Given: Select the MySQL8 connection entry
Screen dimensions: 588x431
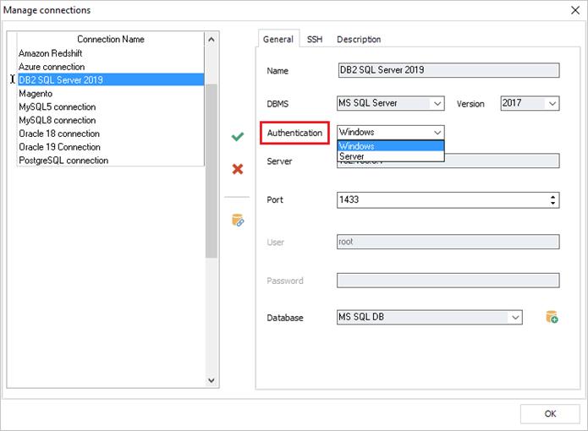Looking at the screenshot, I should point(111,120).
